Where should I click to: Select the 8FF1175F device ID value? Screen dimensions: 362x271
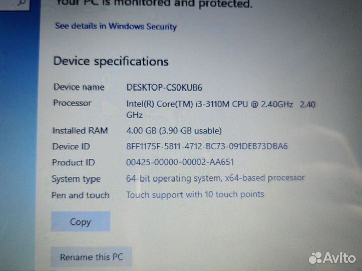207,146
